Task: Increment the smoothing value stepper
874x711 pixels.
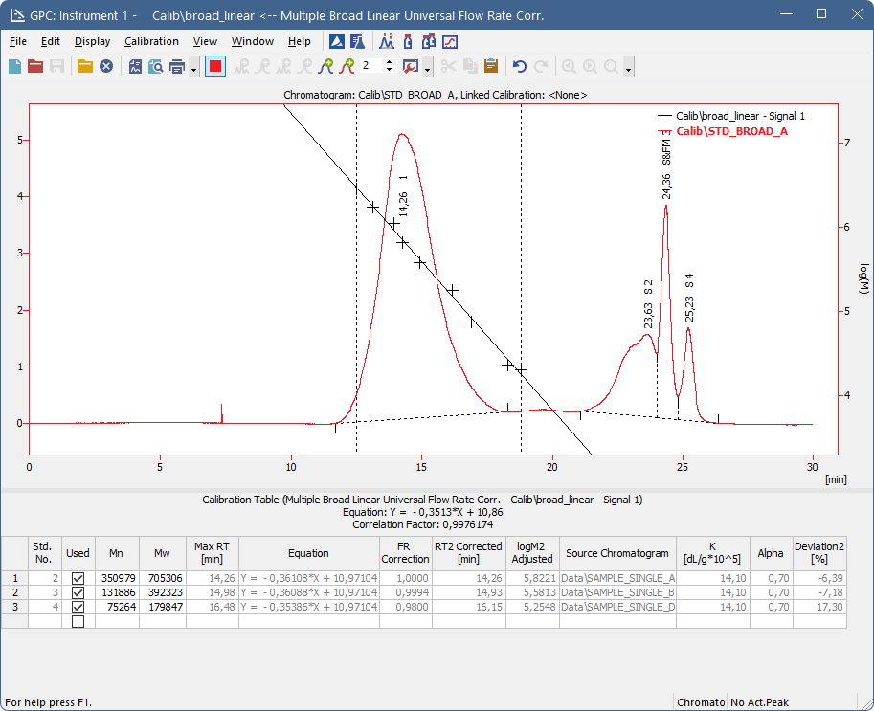Action: coord(388,62)
